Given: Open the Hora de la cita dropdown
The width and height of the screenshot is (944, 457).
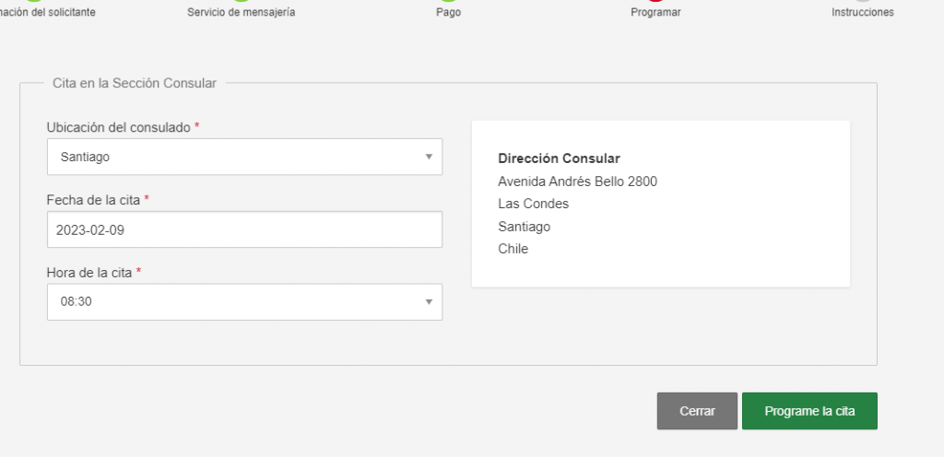Looking at the screenshot, I should coord(244,302).
